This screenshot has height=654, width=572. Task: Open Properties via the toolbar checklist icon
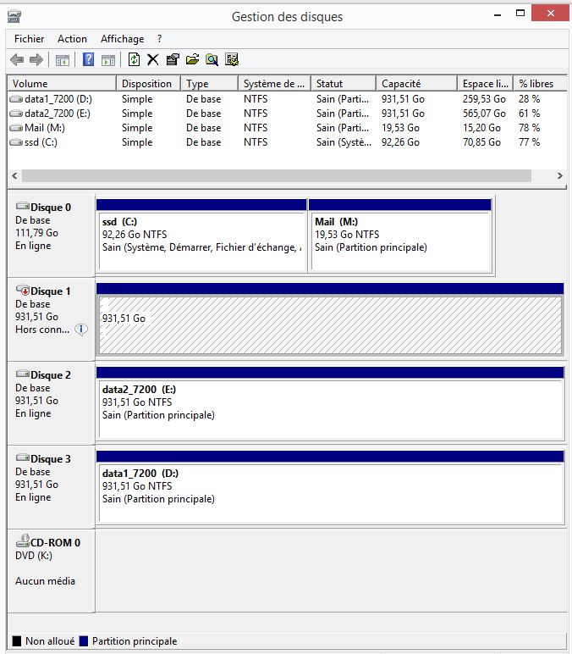(173, 59)
